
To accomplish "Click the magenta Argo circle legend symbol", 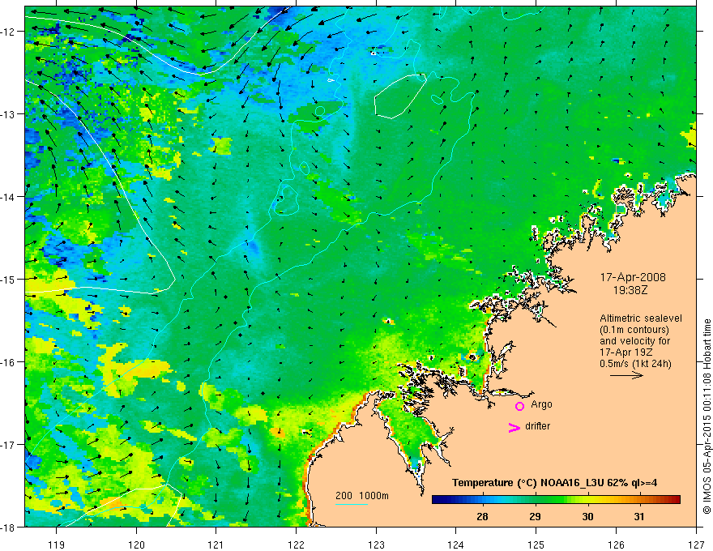I will [519, 406].
